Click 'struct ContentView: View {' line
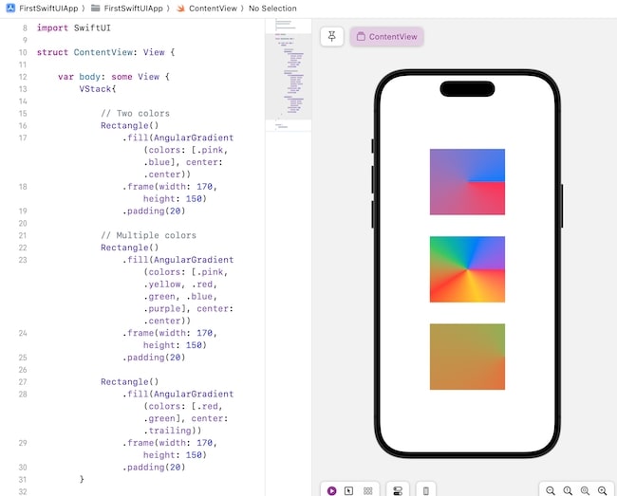 pyautogui.click(x=106, y=52)
